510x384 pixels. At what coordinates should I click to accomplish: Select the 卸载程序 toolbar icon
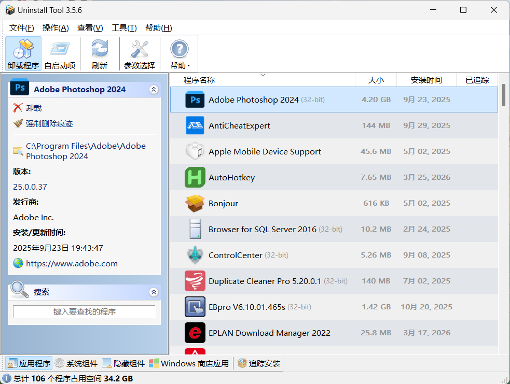[23, 52]
